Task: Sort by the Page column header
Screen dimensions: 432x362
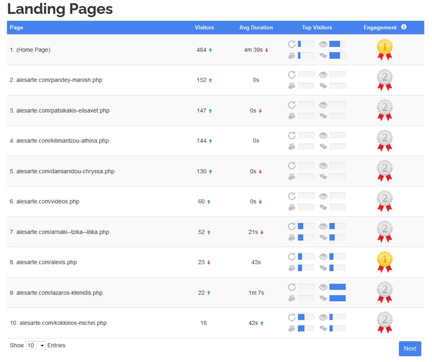Action: (x=17, y=27)
